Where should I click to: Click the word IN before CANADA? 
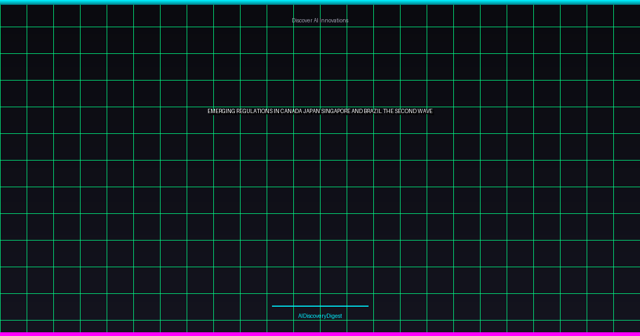click(x=276, y=111)
